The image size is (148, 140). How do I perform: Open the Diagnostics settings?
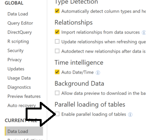click(19, 87)
